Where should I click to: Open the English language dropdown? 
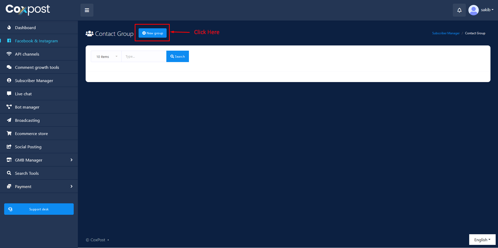click(x=482, y=240)
